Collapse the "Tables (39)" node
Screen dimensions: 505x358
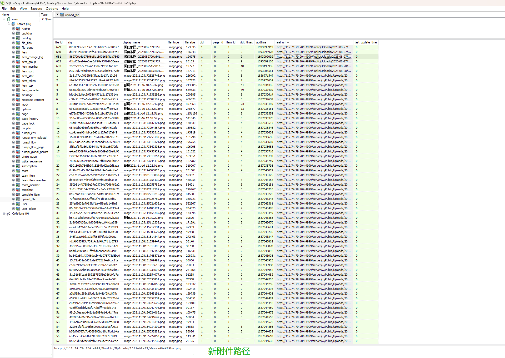coord(9,24)
